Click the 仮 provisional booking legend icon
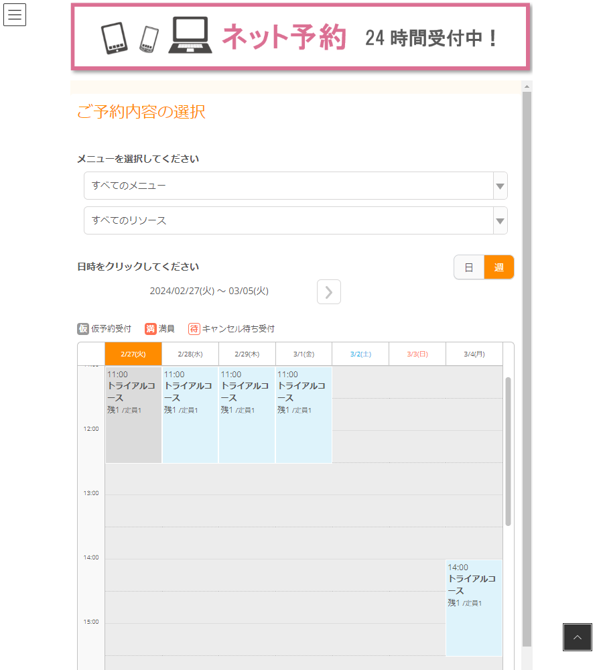This screenshot has width=603, height=670. pyautogui.click(x=83, y=329)
